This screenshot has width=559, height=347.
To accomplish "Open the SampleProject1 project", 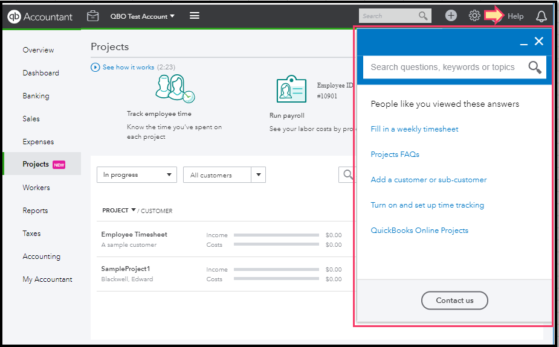I will tap(126, 269).
